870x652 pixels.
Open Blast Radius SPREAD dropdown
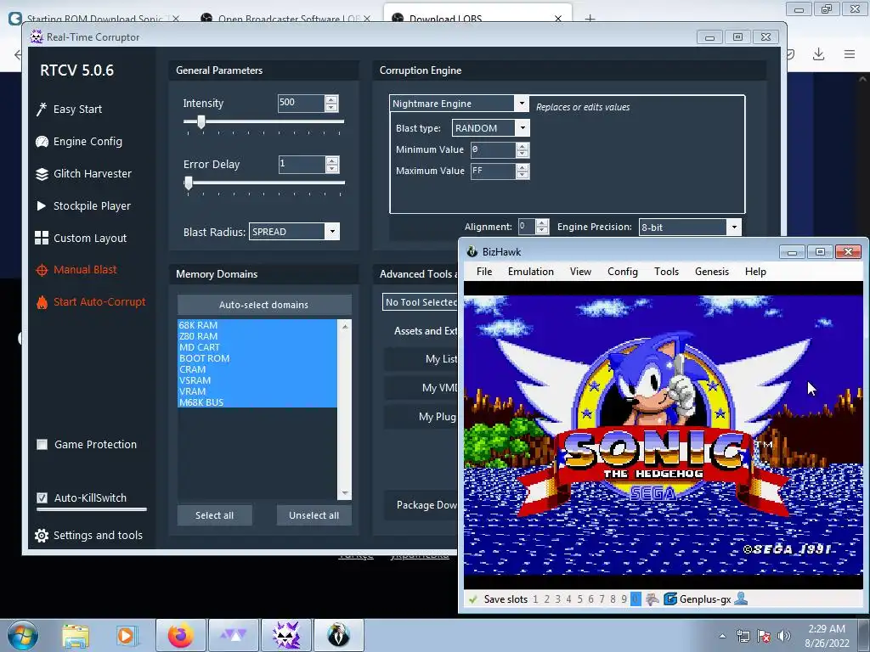(332, 232)
